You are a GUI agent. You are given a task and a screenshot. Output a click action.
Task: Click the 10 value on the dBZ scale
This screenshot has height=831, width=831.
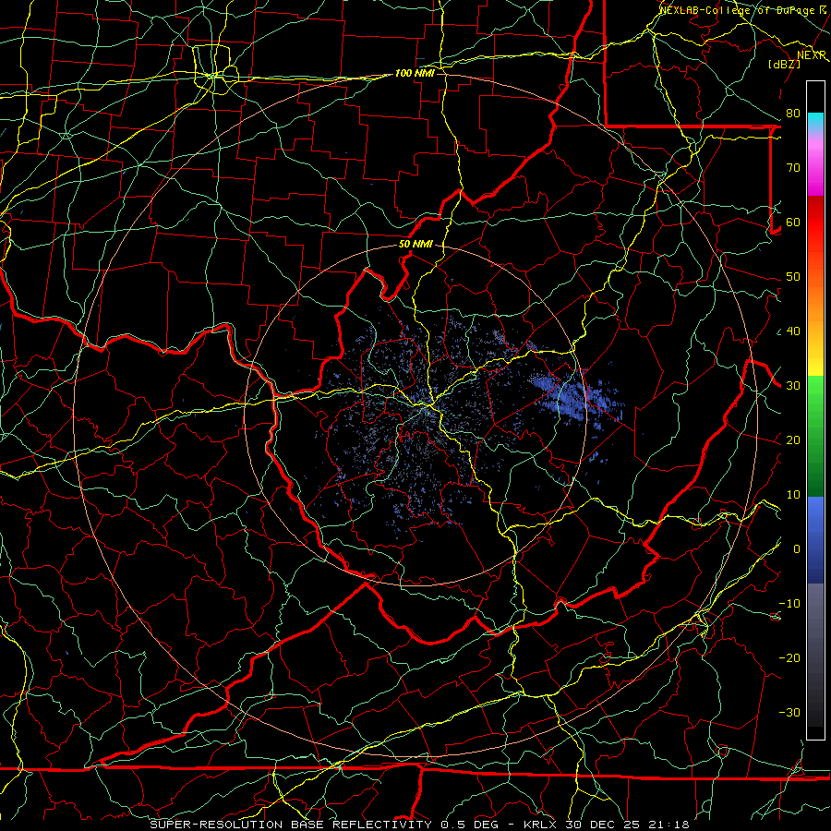pyautogui.click(x=793, y=495)
